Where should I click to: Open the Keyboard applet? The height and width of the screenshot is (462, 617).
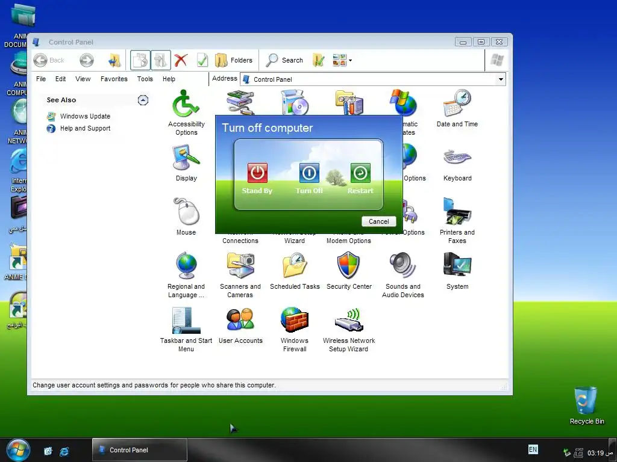pos(457,165)
